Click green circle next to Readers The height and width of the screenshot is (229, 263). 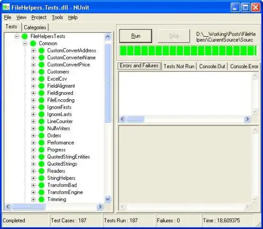click(41, 171)
